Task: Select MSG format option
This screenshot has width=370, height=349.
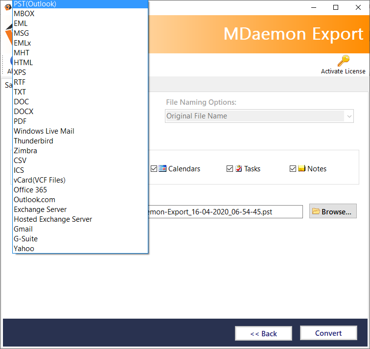Action: tap(80, 33)
